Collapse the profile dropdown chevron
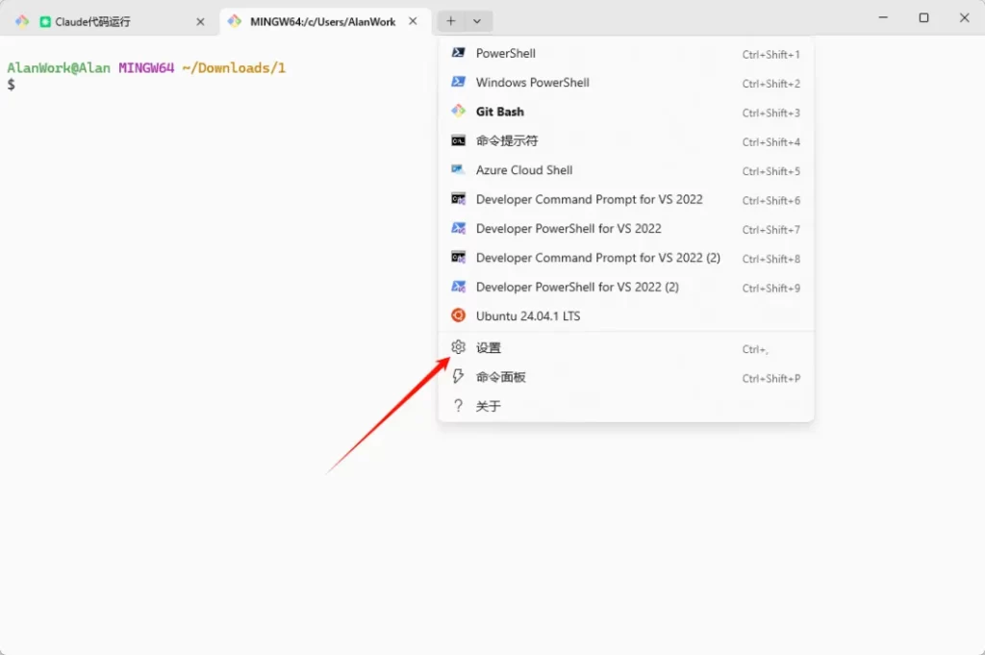 click(x=477, y=21)
